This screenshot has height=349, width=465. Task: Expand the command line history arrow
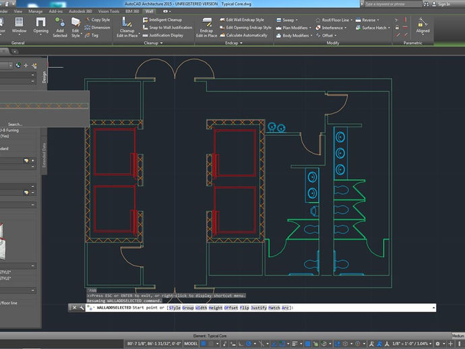point(433,308)
